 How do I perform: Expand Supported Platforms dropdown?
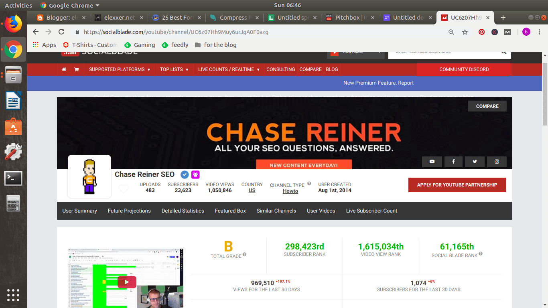pyautogui.click(x=120, y=69)
